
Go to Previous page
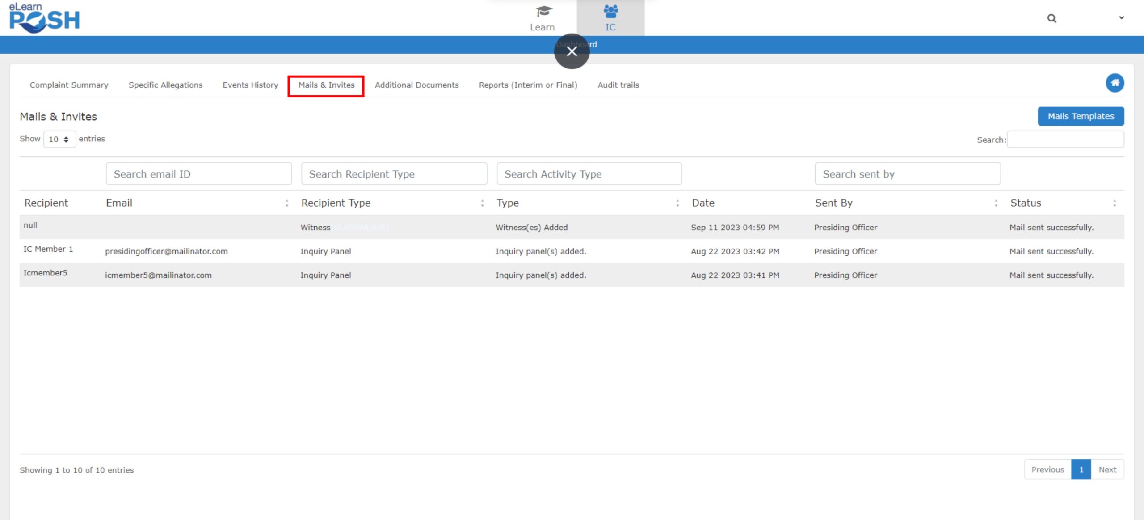point(1047,469)
